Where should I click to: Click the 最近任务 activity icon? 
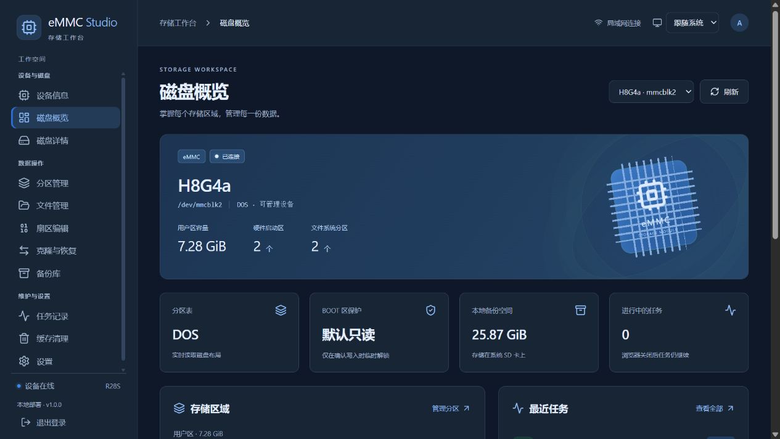pyautogui.click(x=518, y=408)
